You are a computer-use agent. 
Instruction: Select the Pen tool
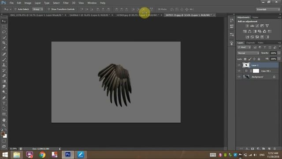pyautogui.click(x=4, y=98)
